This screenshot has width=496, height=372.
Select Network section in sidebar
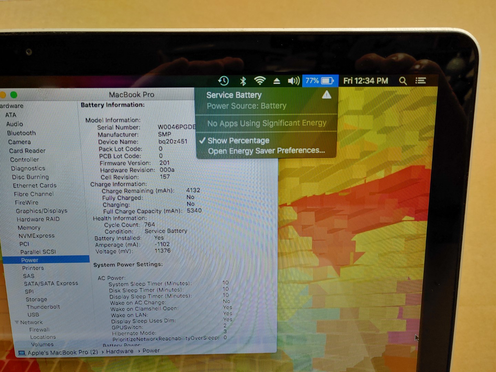tap(31, 322)
